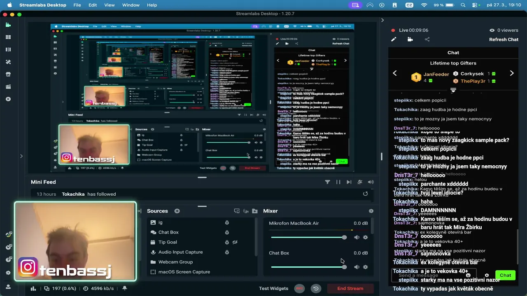Viewport: 527px width, 296px height.
Task: Expand left panel with chevron arrow
Action: 21,156
